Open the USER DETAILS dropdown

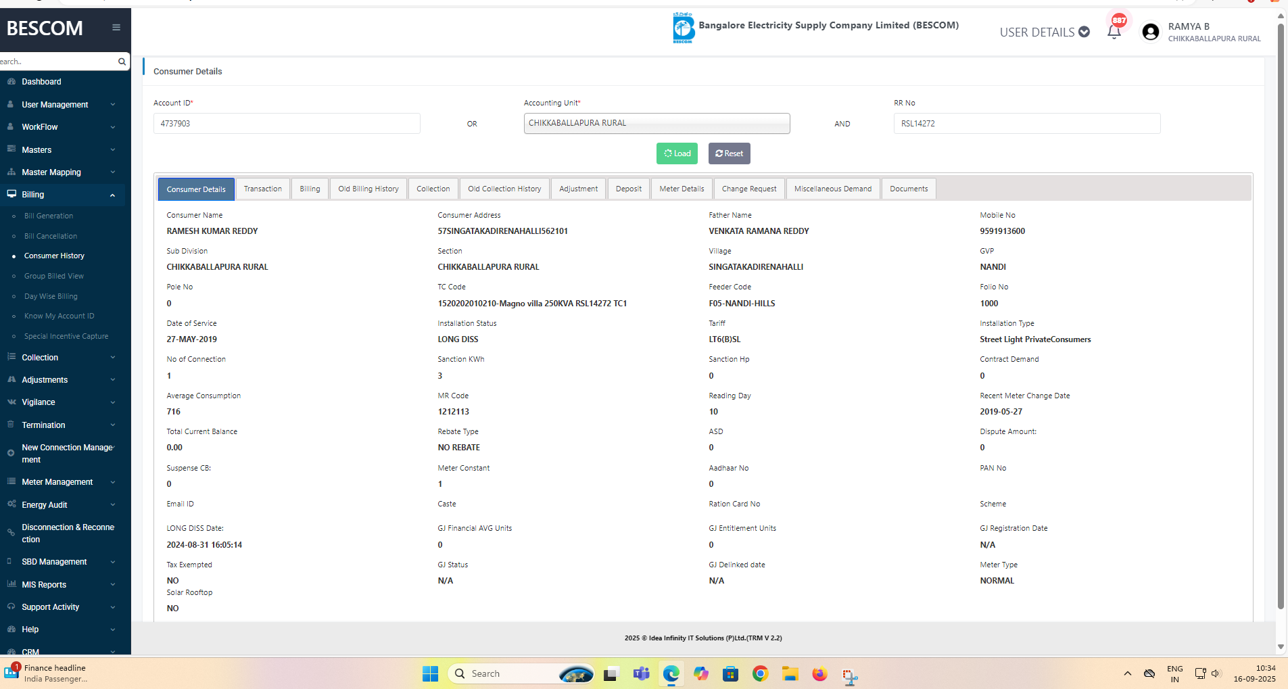tap(1045, 32)
